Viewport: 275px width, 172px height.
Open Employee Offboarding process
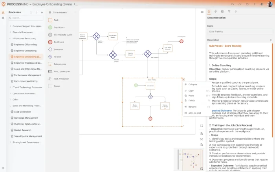coord(25,45)
